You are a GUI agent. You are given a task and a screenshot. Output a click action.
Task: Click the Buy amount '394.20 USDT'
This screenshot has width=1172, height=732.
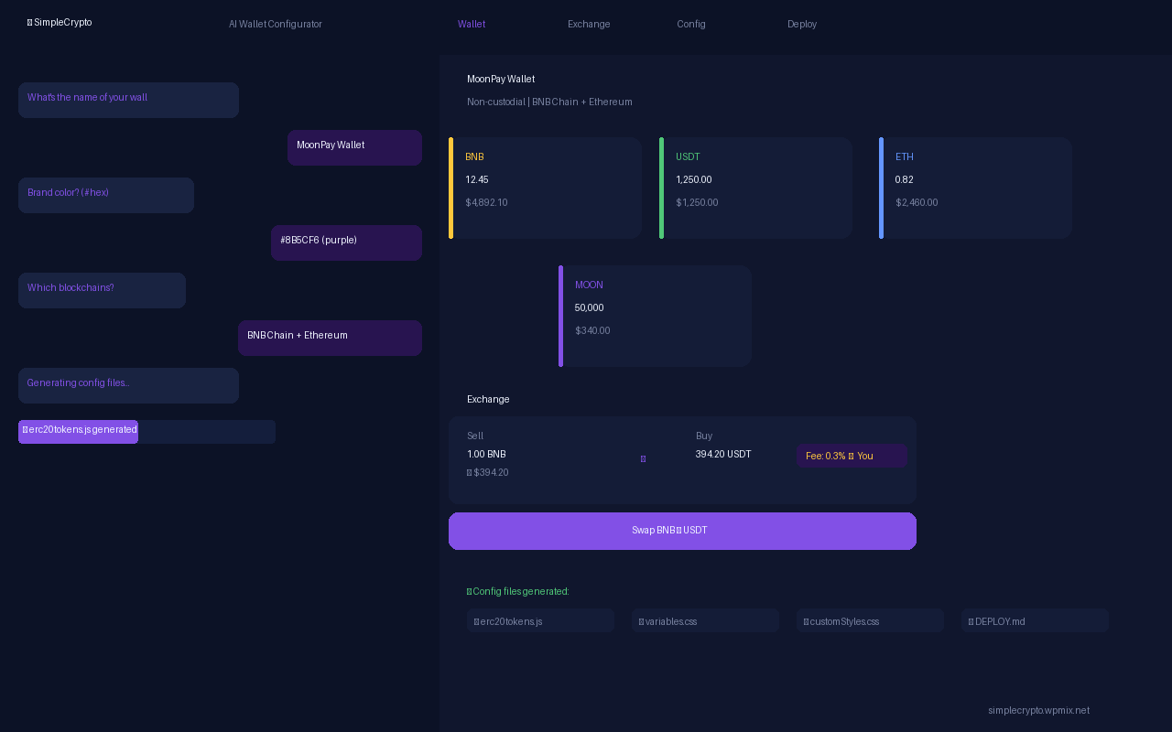(723, 455)
